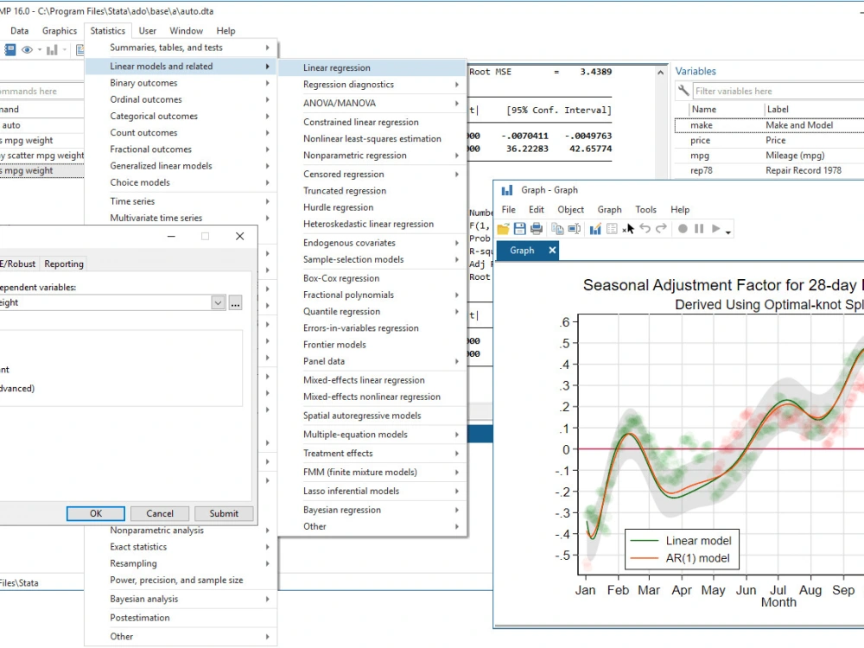Screen dimensions: 864x648
Task: Print the graph with the printer icon
Action: (x=537, y=229)
